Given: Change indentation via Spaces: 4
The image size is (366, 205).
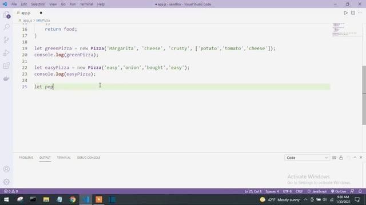Looking at the screenshot, I should click(272, 191).
